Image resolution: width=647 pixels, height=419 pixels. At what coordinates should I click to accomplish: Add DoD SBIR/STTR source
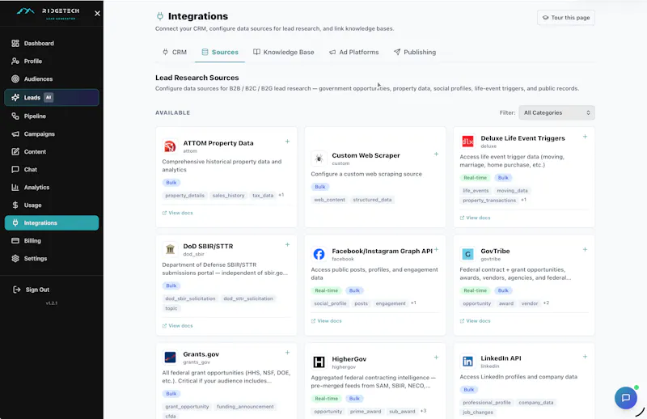[287, 244]
